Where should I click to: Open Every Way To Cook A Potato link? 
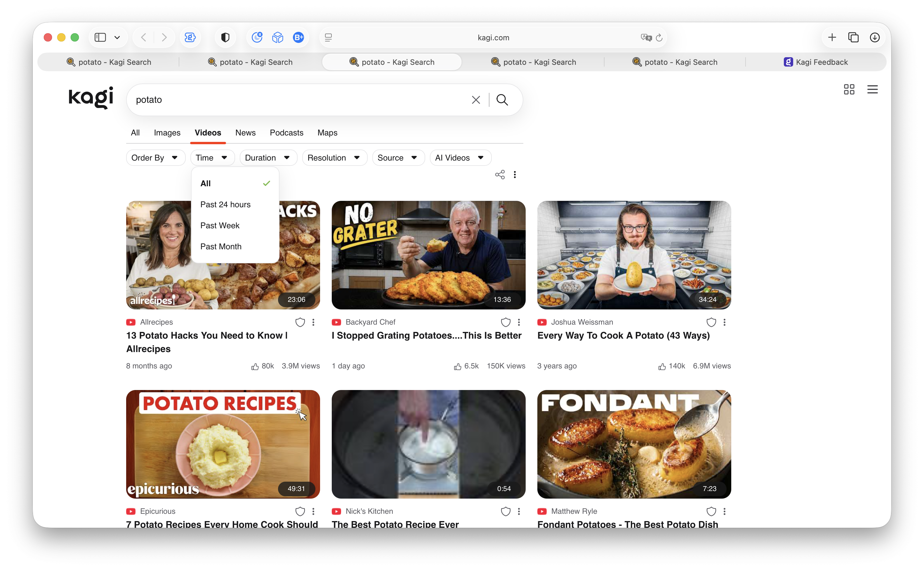tap(623, 335)
